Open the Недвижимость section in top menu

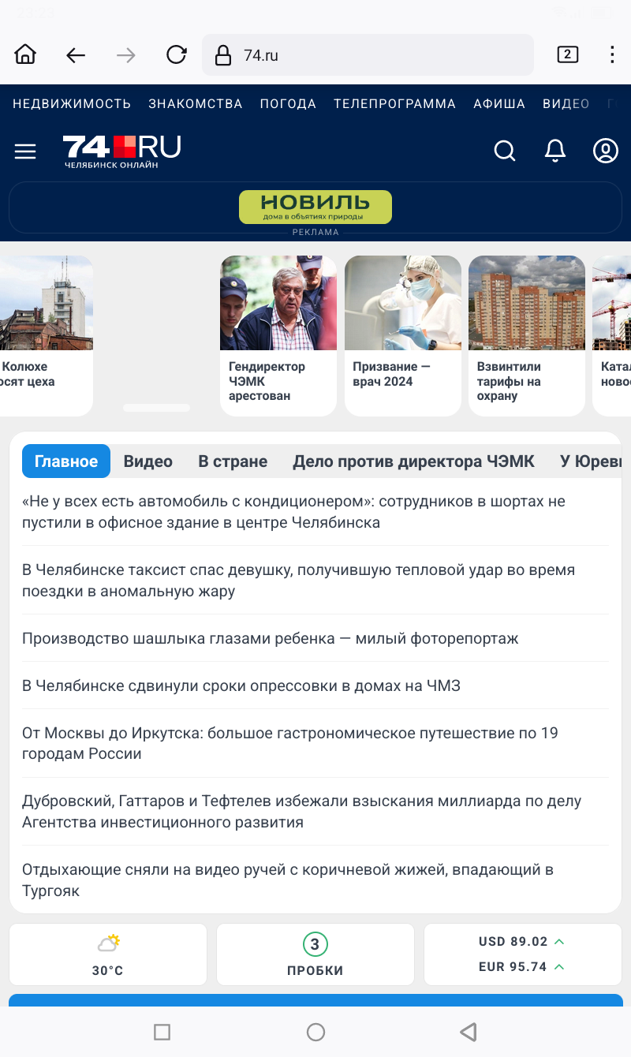click(x=72, y=104)
